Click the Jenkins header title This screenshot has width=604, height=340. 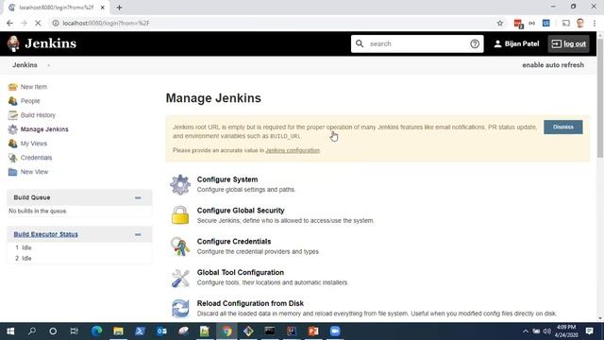[x=50, y=43]
